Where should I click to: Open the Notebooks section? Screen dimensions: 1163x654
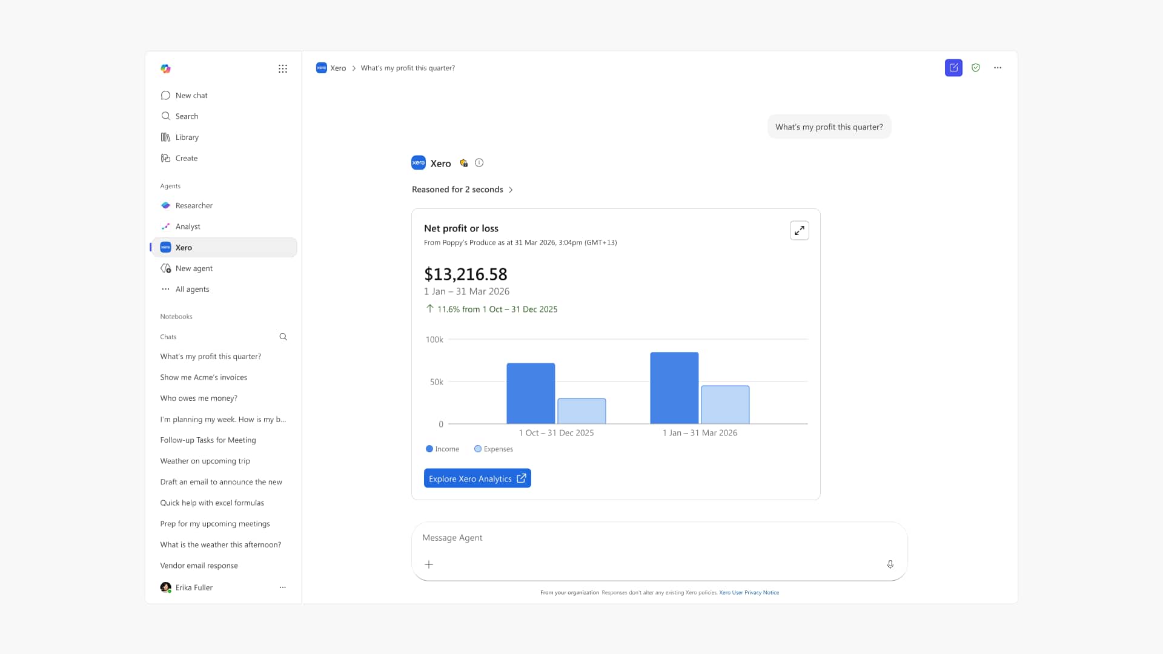tap(176, 317)
